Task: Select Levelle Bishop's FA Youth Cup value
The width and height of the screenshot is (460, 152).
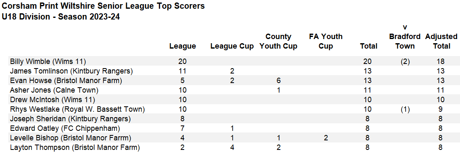Action: [x=326, y=138]
